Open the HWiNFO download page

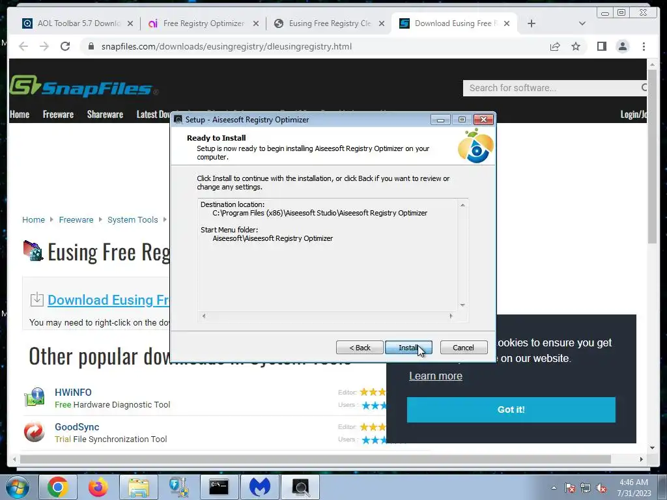tap(73, 393)
